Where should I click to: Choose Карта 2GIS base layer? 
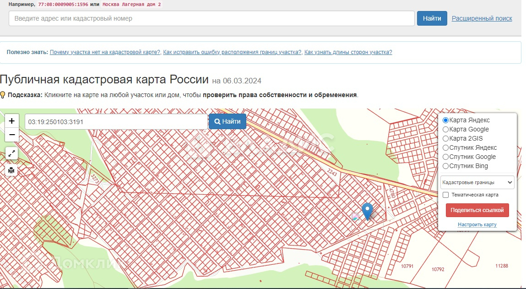coord(445,138)
